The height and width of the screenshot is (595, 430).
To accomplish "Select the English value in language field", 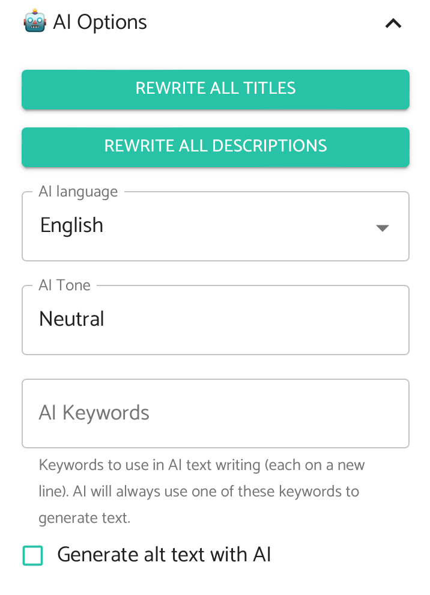I will tap(71, 225).
